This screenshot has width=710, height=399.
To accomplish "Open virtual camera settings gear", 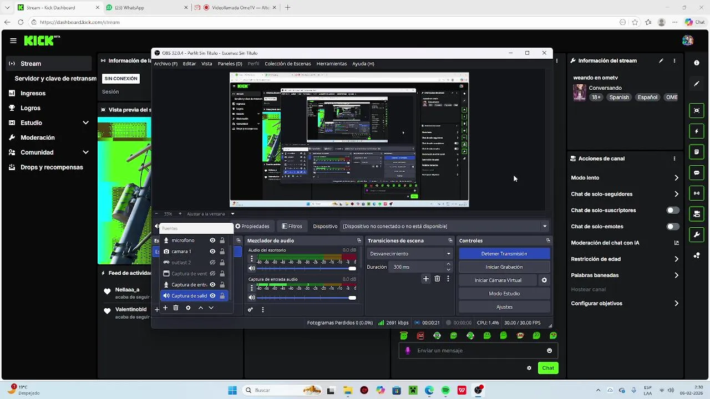I will [x=544, y=280].
